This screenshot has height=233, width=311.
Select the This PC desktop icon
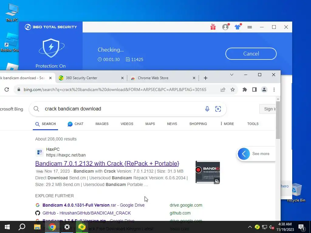point(12,13)
